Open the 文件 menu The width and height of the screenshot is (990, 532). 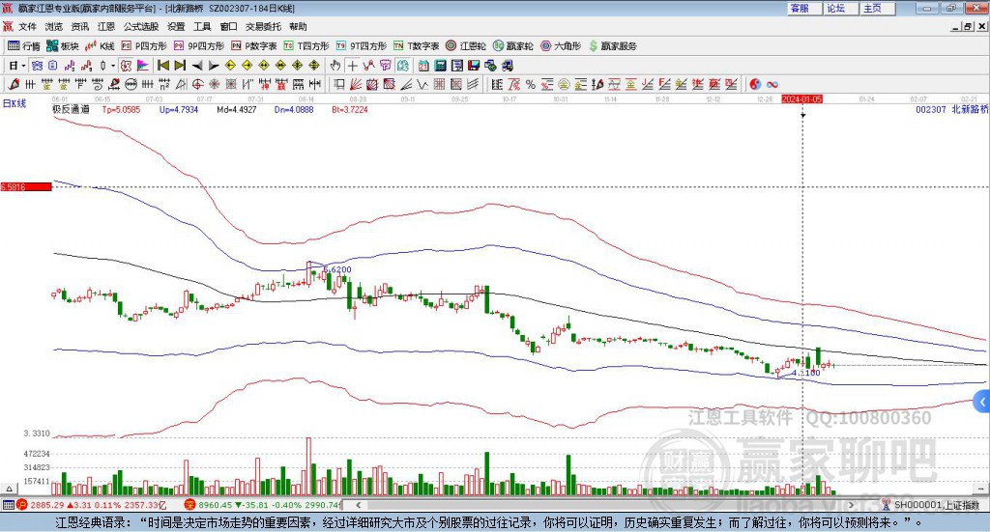(x=28, y=26)
